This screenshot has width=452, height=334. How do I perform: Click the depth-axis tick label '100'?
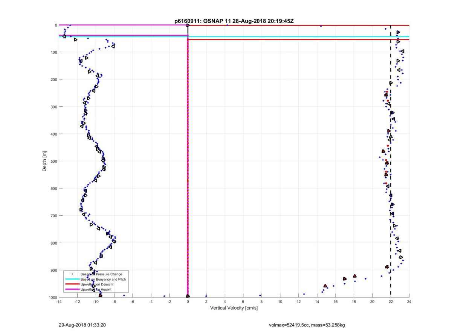tap(53, 52)
